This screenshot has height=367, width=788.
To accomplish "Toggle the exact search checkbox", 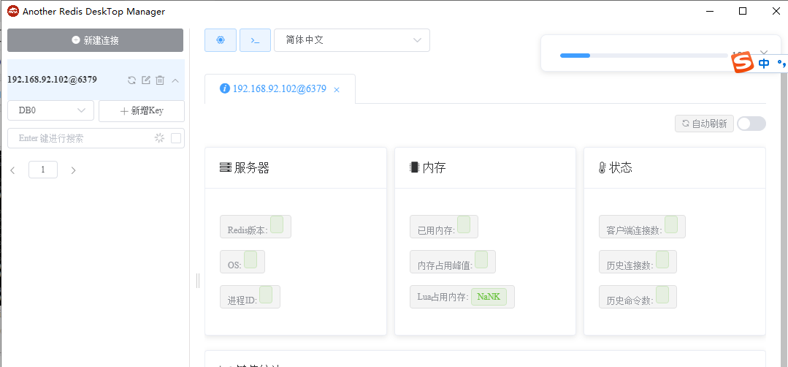I will click(x=176, y=138).
